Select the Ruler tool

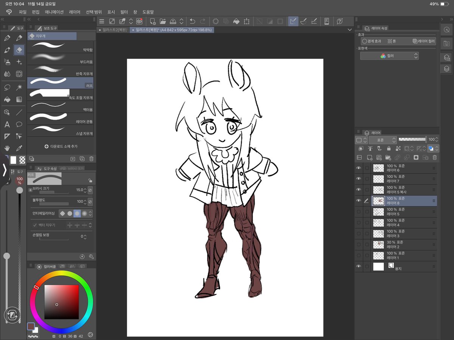[7, 136]
